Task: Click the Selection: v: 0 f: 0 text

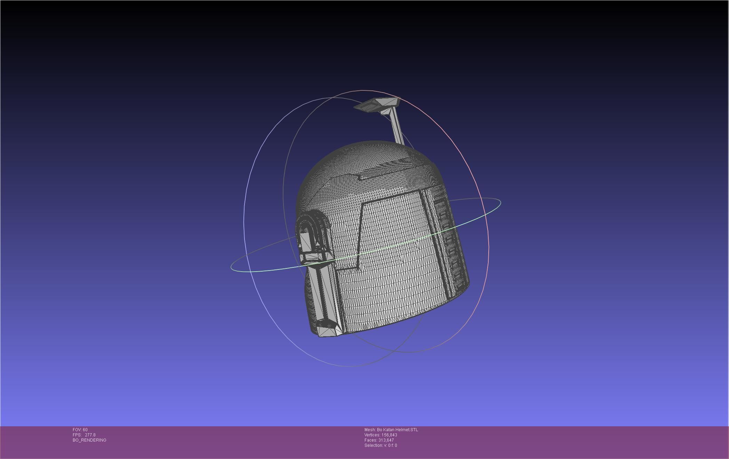Action: point(381,445)
